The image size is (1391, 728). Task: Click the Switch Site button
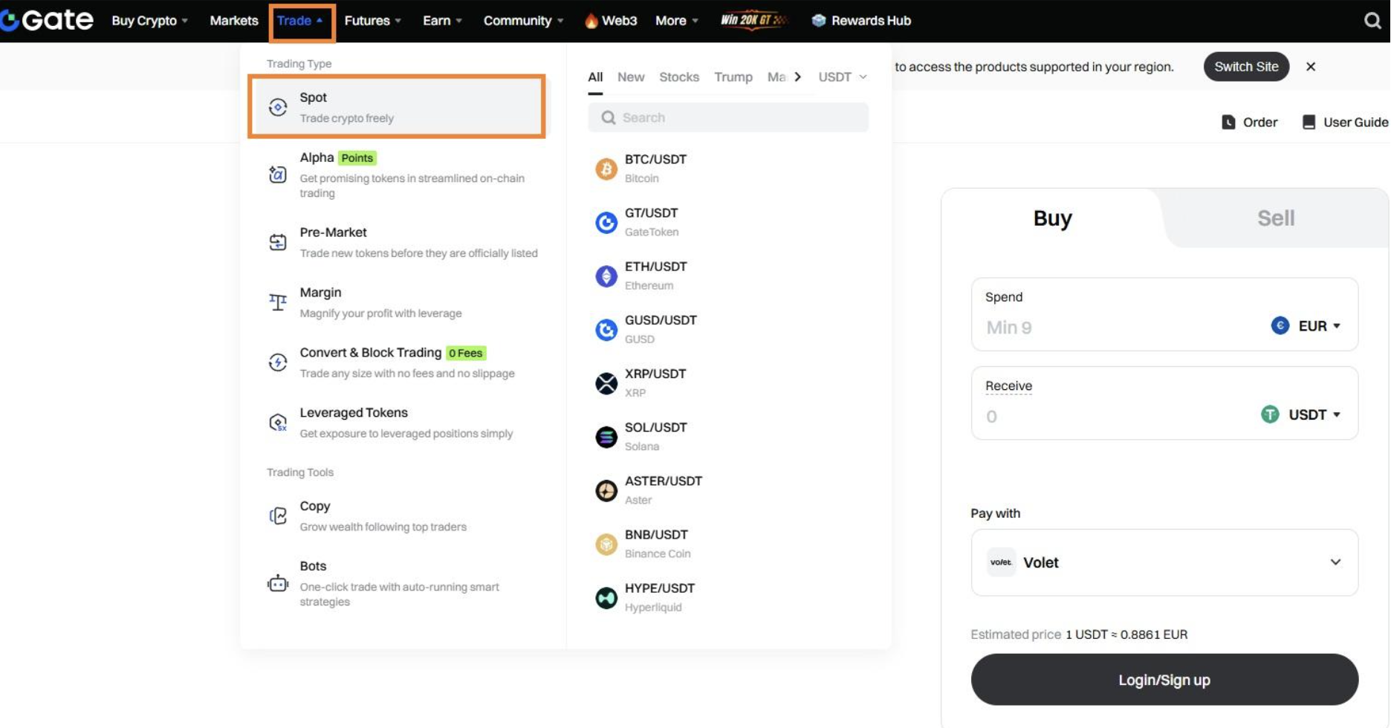[1246, 67]
